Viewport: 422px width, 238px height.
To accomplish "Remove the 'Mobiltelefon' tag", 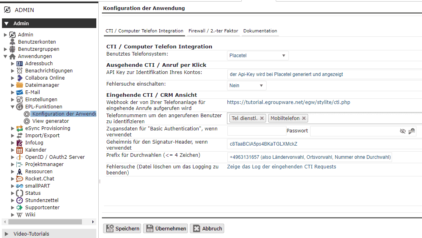I will click(304, 118).
